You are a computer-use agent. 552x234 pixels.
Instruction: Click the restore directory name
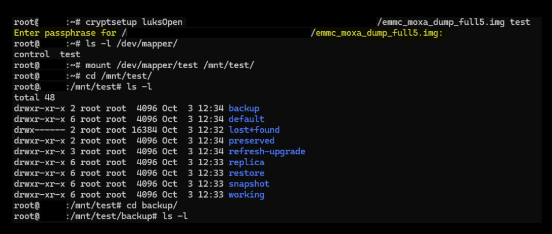click(x=246, y=173)
